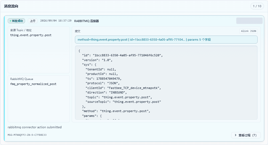Select text rabbitmq connector action submitted
Image resolution: width=268 pixels, height=145 pixels.
point(34,127)
